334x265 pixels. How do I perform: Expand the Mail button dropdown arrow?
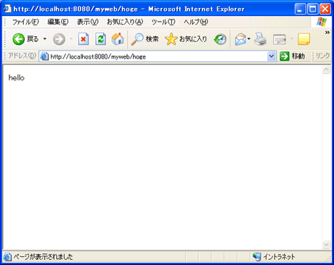point(249,39)
